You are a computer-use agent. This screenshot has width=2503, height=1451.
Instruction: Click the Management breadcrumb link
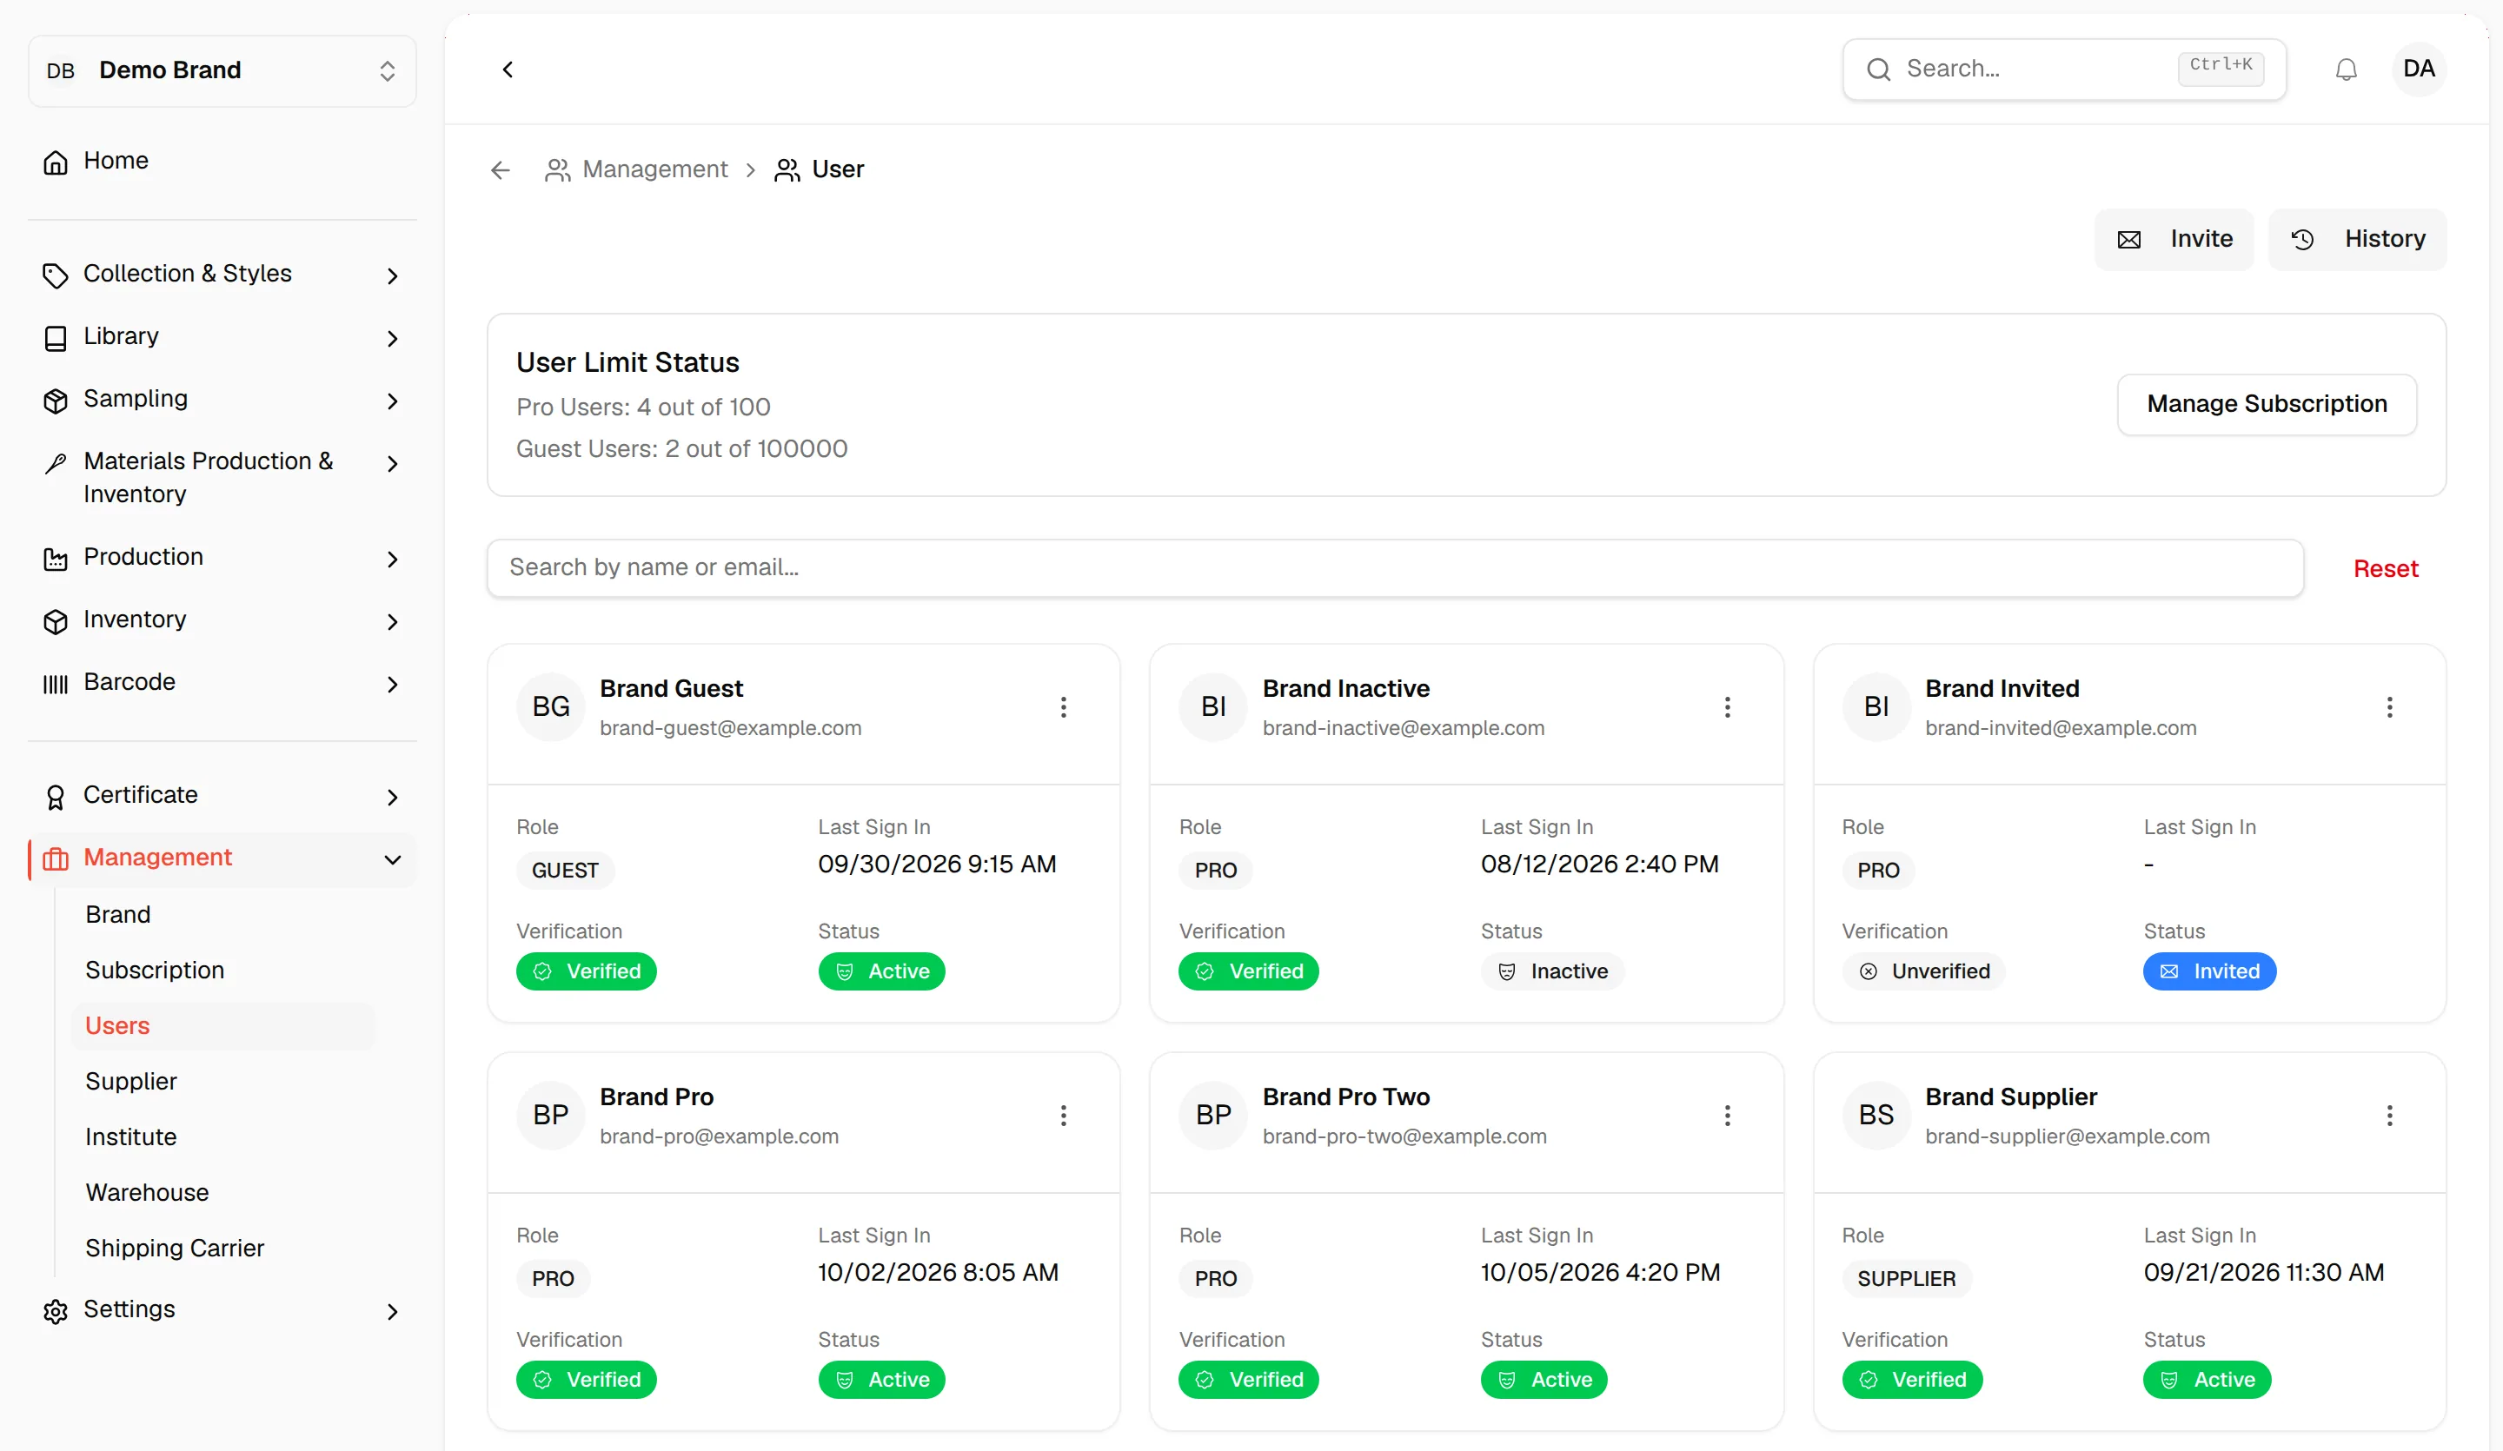(x=654, y=169)
